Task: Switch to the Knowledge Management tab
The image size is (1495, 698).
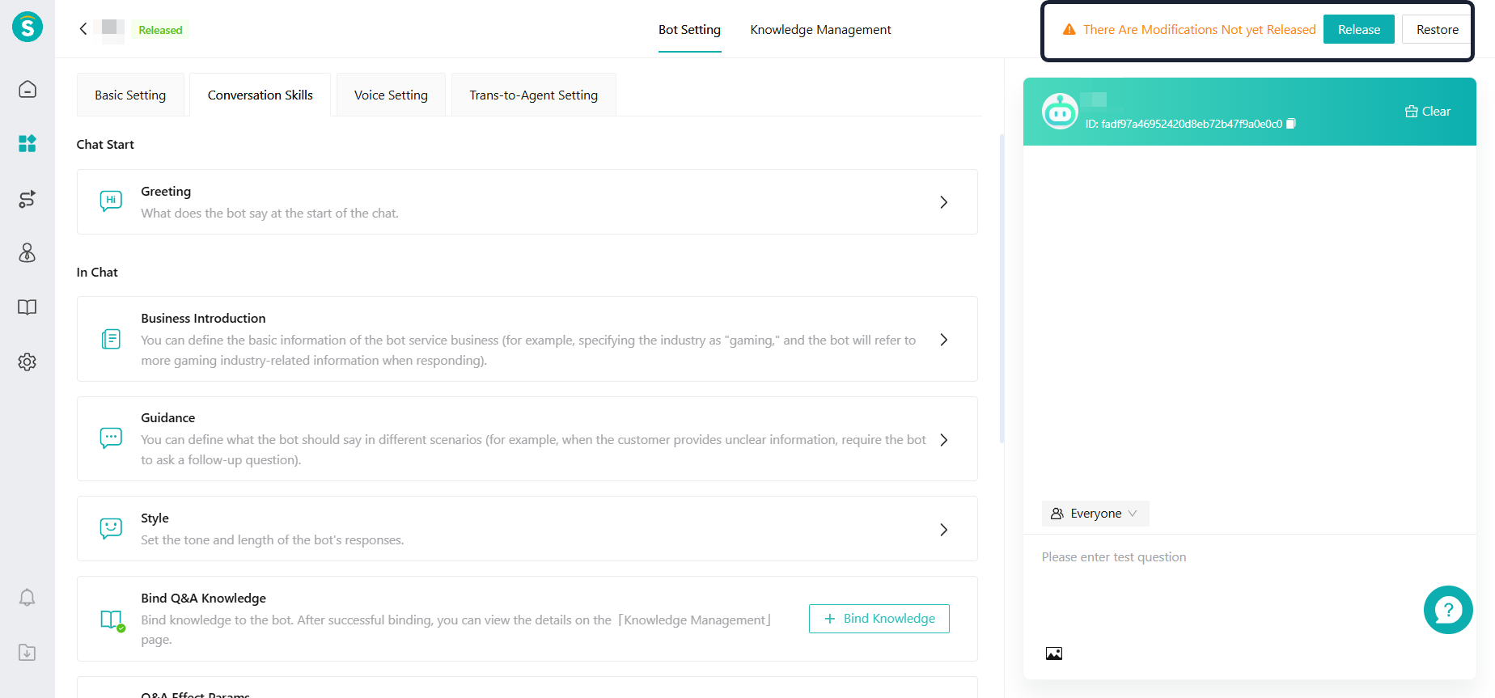Action: click(820, 30)
